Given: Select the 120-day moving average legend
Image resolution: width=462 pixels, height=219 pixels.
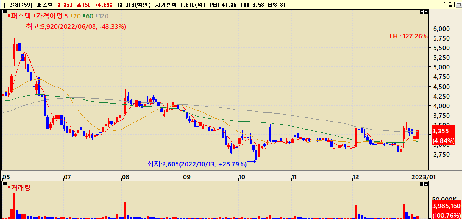Looking at the screenshot, I should pos(103,16).
